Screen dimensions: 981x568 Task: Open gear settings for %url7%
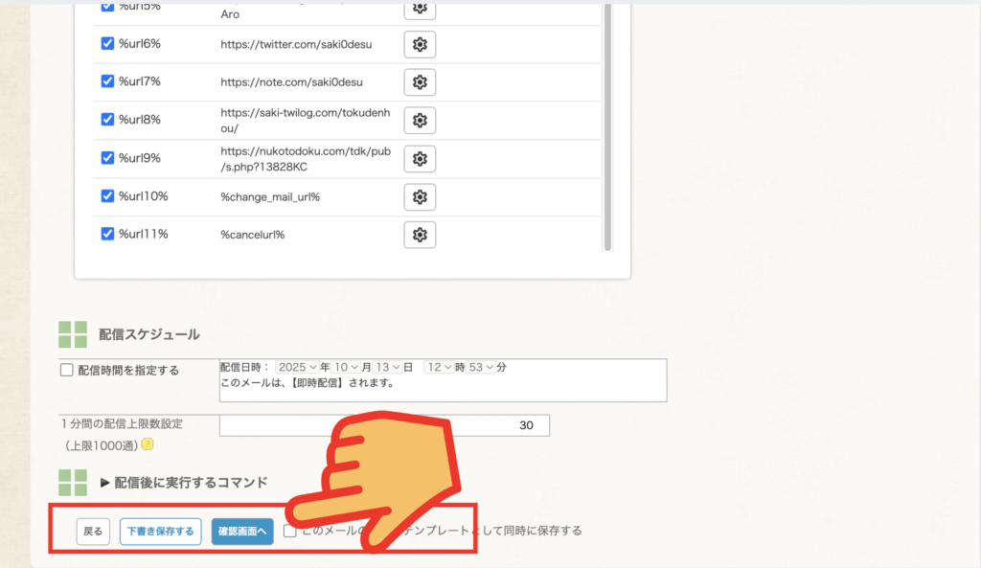coord(420,82)
